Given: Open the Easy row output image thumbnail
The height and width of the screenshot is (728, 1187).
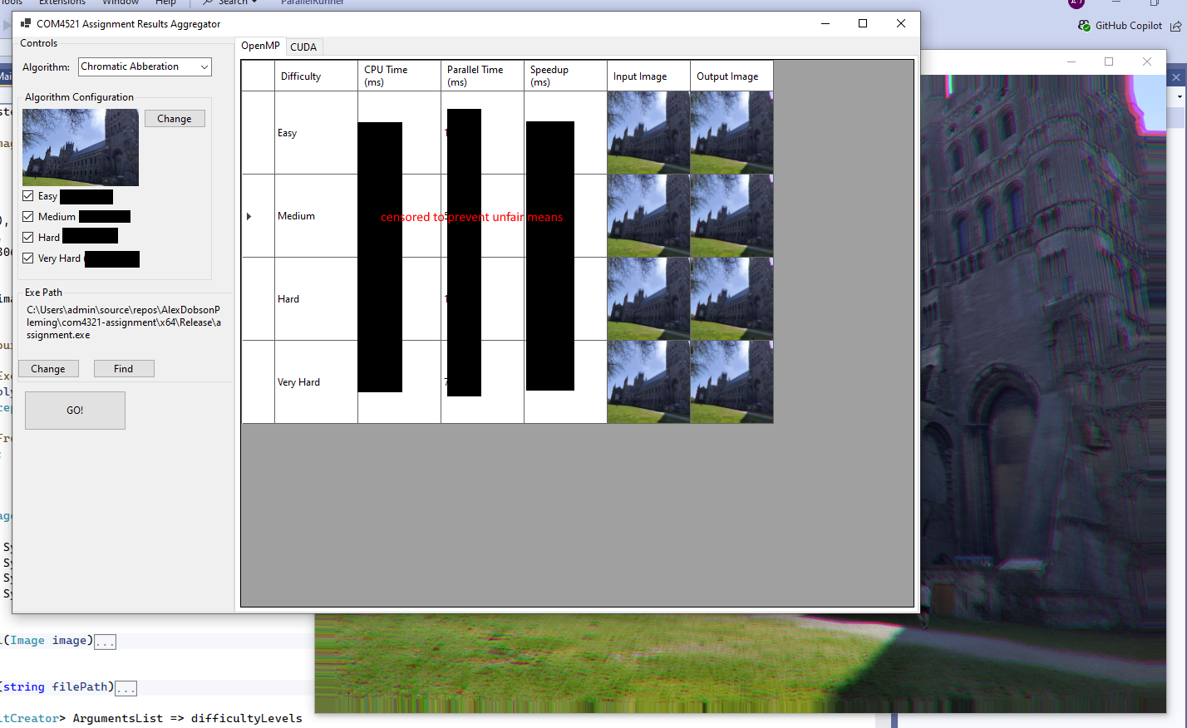Looking at the screenshot, I should (731, 133).
